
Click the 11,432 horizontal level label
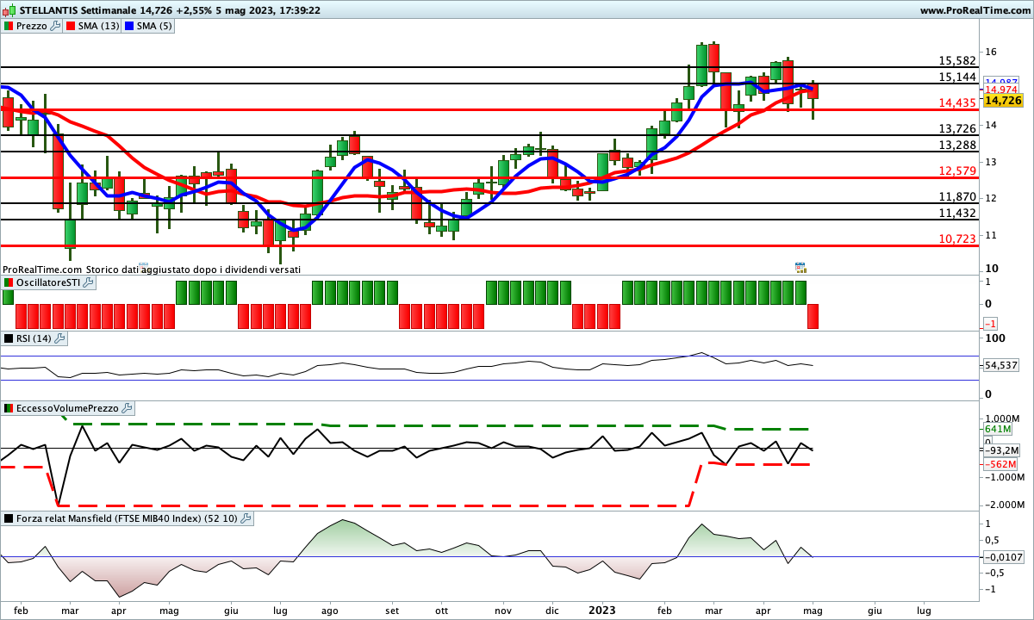[957, 214]
